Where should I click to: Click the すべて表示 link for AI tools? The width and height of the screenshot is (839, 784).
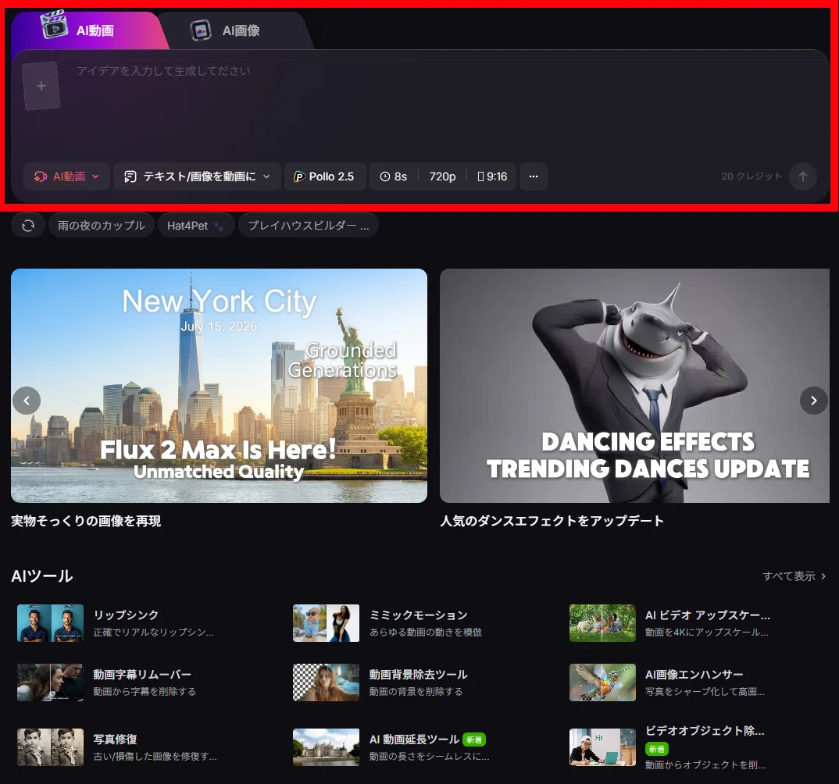coord(794,576)
